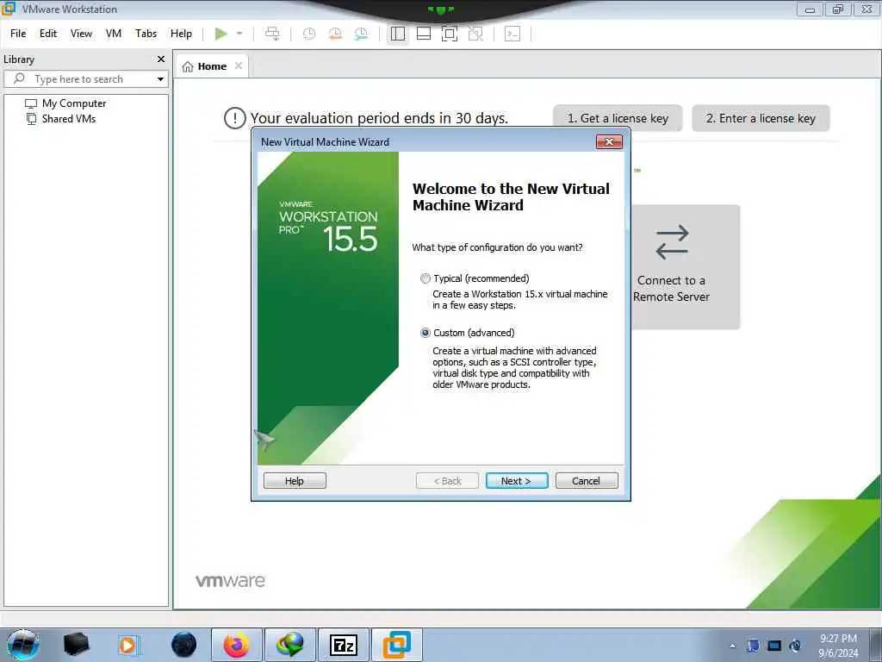Open the power options dropdown arrow

point(239,34)
